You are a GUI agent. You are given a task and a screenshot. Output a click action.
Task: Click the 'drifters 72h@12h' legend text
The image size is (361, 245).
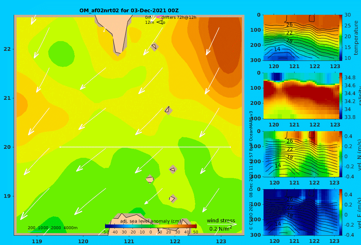(179, 17)
